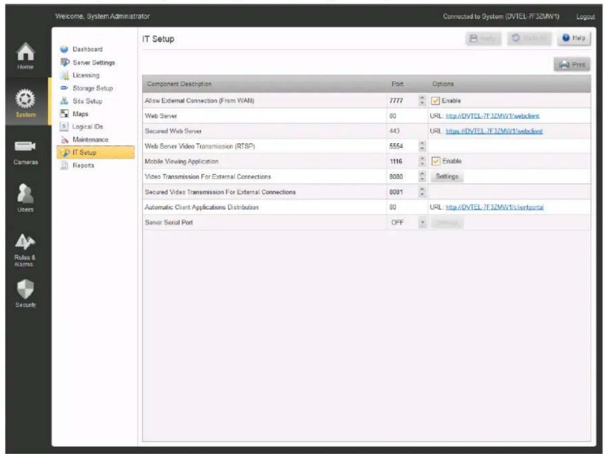
Task: Click the Undo All button
Action: click(529, 38)
